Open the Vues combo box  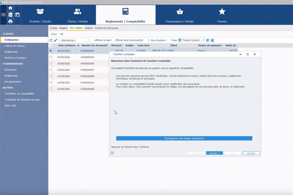(191, 40)
